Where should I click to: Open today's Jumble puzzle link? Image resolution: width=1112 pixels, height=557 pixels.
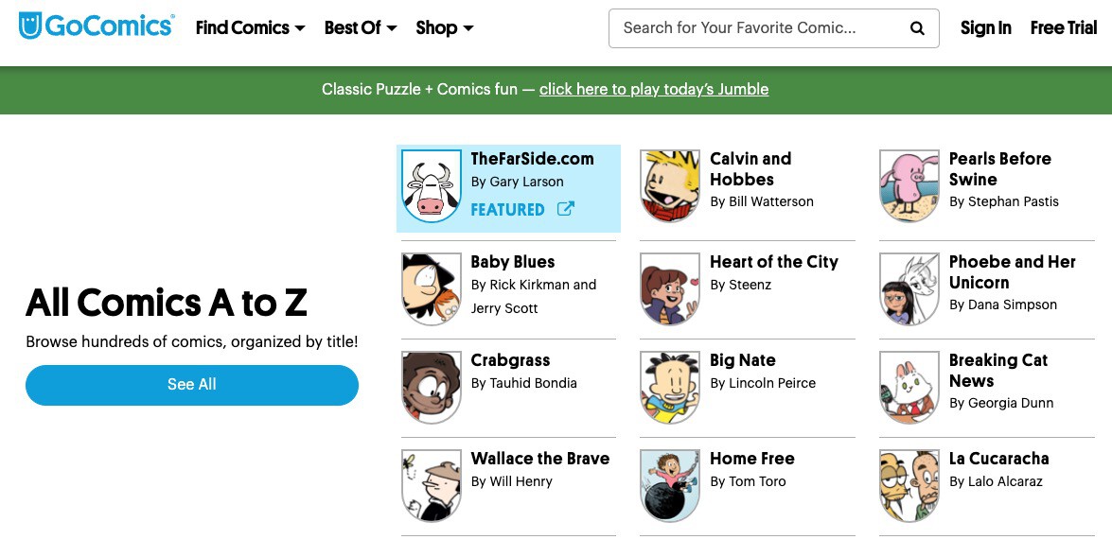(653, 89)
